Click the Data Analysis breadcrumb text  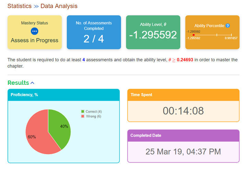point(59,6)
